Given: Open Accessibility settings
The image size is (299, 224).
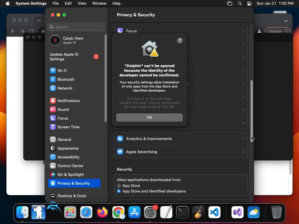Looking at the screenshot, I should [74, 157].
